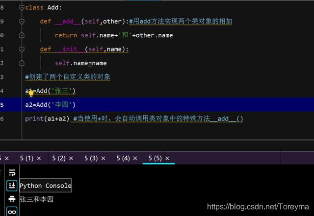The width and height of the screenshot is (314, 216).
Task: Switch to the 5 (3) run tab
Action: [x=91, y=158]
